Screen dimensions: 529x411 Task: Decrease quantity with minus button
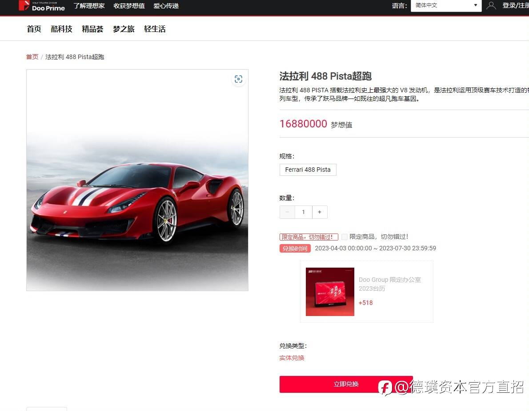pyautogui.click(x=287, y=212)
